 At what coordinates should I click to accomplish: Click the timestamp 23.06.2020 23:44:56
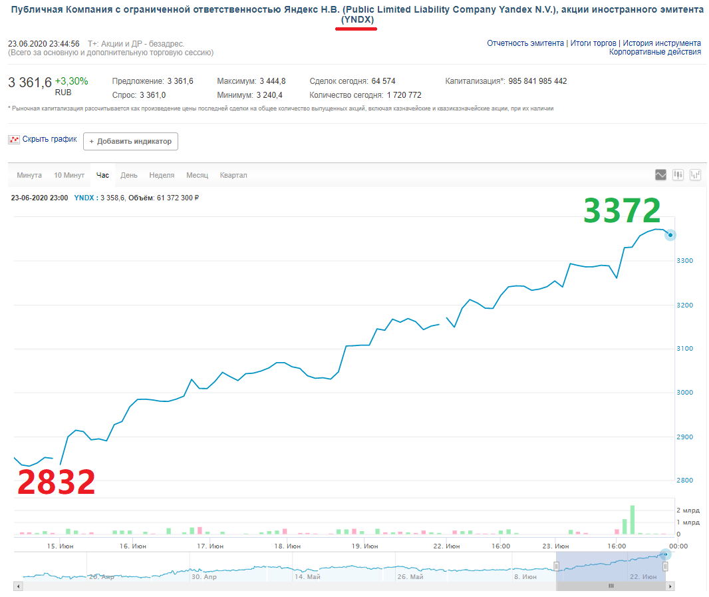[x=44, y=43]
